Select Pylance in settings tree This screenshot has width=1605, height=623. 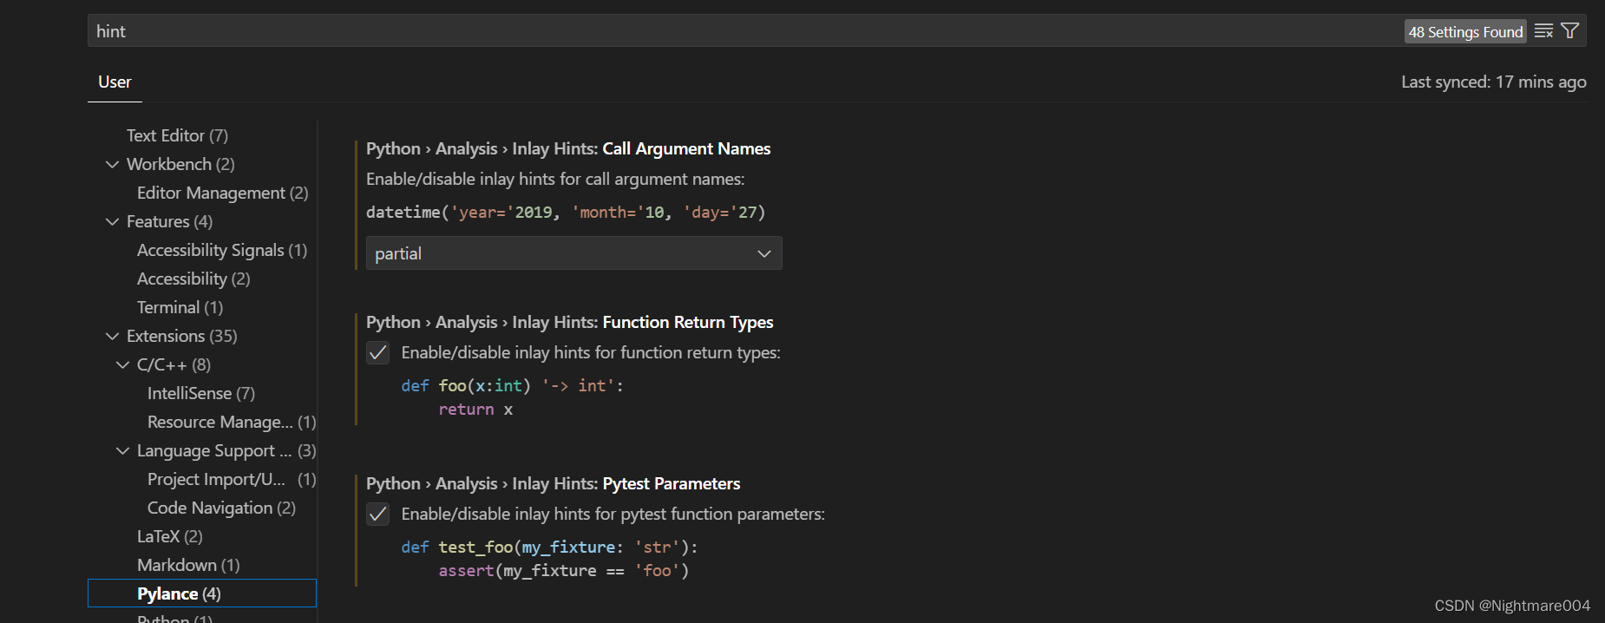179,593
